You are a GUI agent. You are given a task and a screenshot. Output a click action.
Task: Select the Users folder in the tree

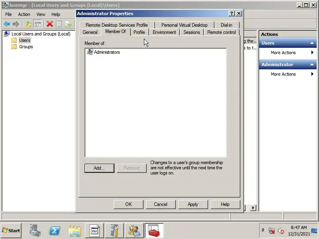click(x=25, y=40)
